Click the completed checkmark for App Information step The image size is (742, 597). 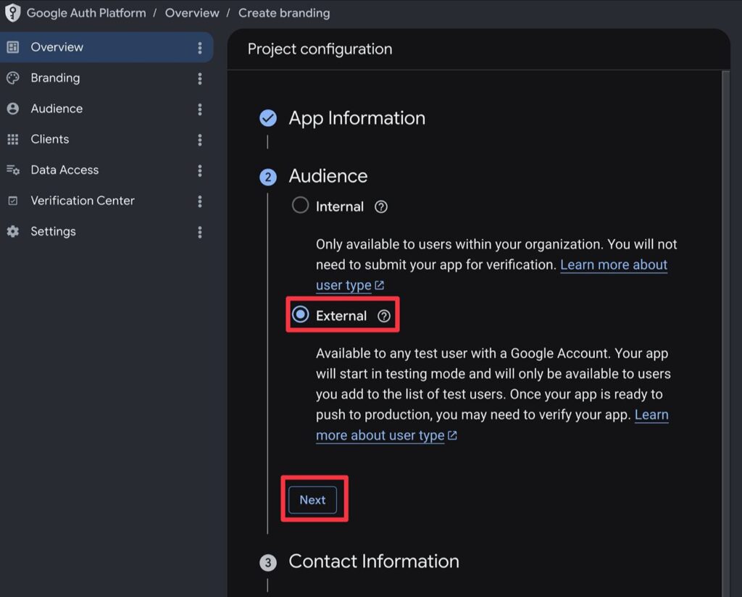pos(268,118)
